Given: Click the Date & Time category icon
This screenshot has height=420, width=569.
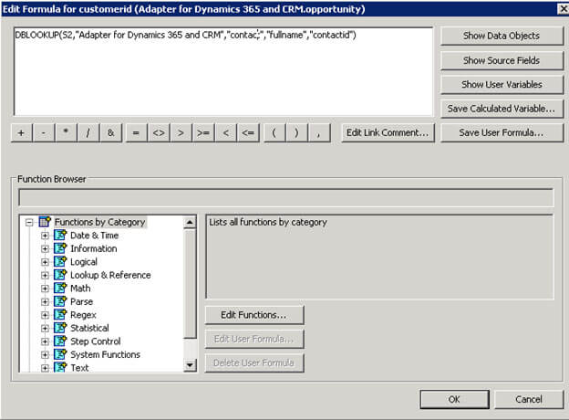Looking at the screenshot, I should [60, 235].
